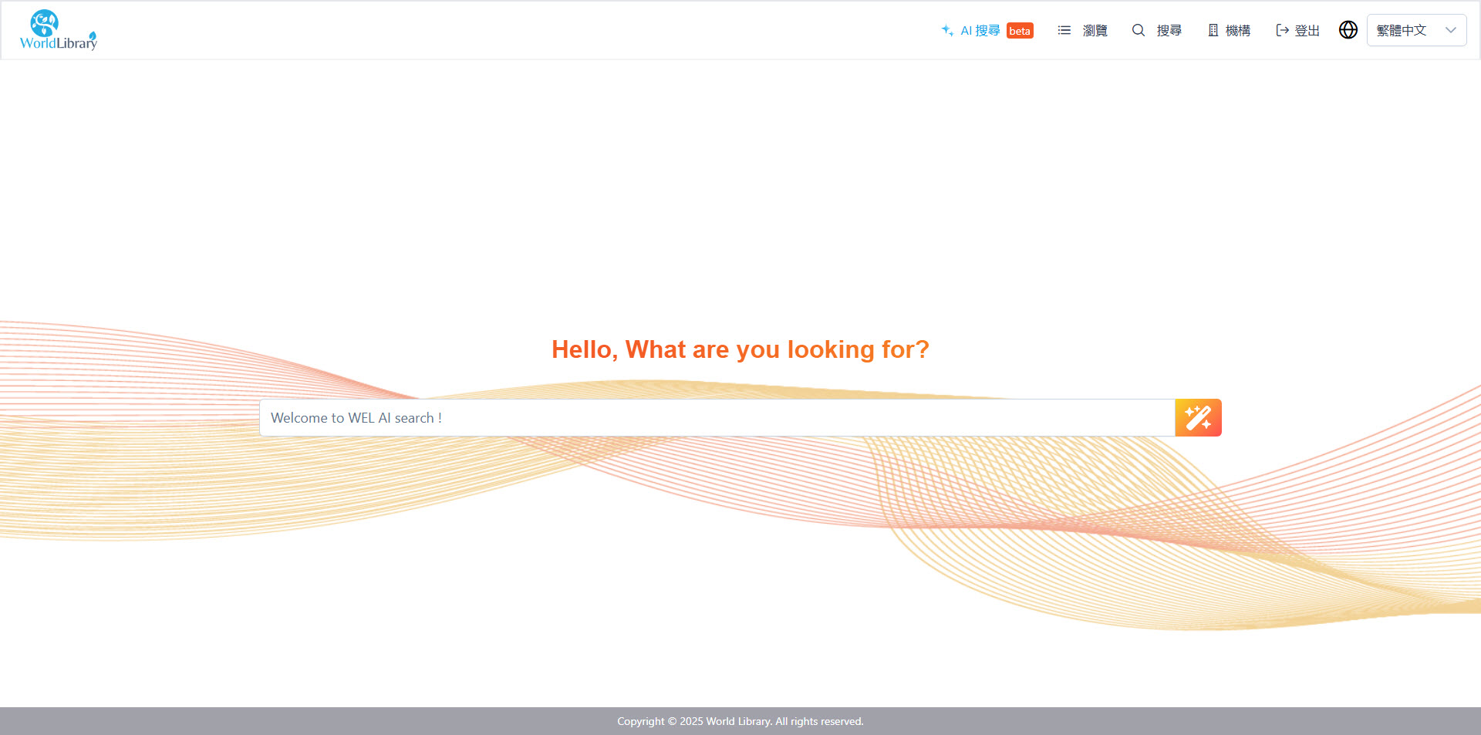The height and width of the screenshot is (735, 1481).
Task: Click the sparkle icon beside AI 搜尋
Action: [x=947, y=30]
